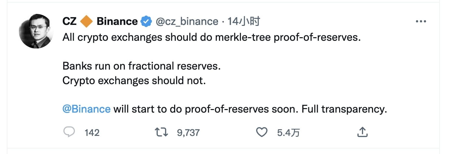Click the line about merkle-tree proof-of-reserves
This screenshot has height=154, width=449.
(x=212, y=38)
